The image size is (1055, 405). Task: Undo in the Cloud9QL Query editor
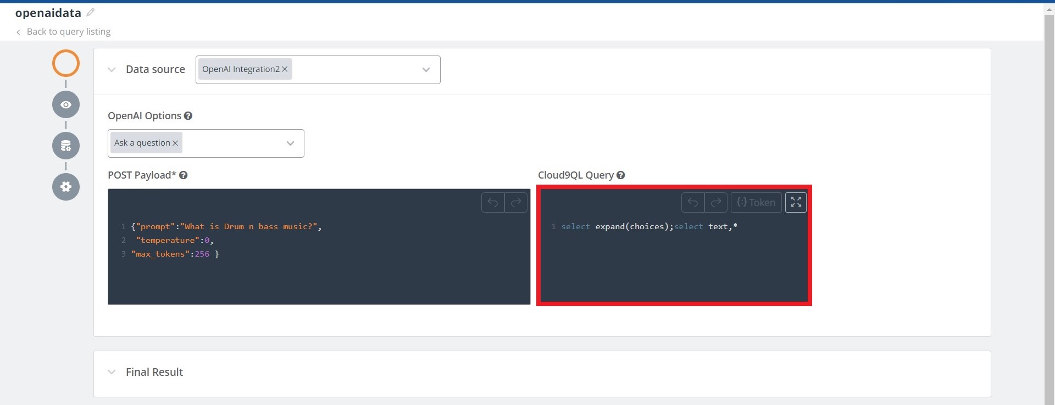[693, 203]
